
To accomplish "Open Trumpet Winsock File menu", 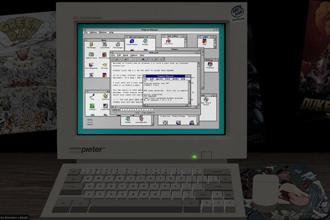I will pyautogui.click(x=146, y=79).
